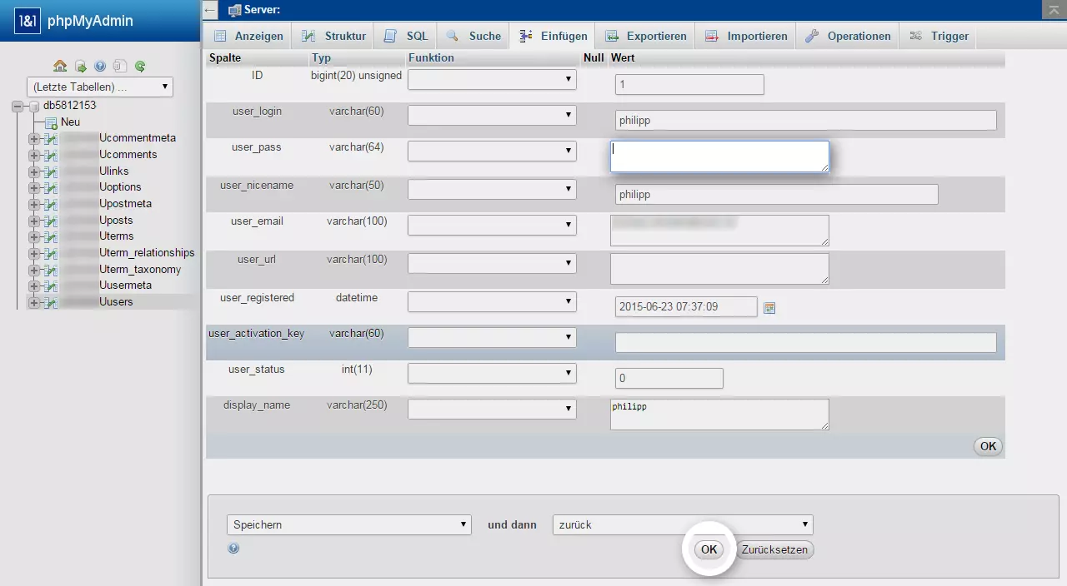Expand the Ucommentmeta table node
The image size is (1067, 586).
coord(34,138)
